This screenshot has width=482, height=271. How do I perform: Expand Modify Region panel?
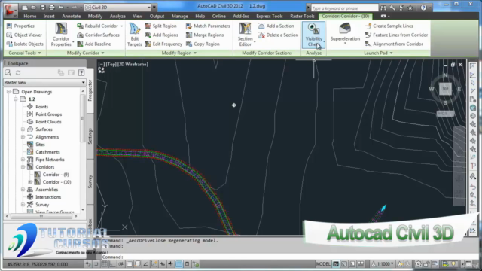tap(179, 53)
